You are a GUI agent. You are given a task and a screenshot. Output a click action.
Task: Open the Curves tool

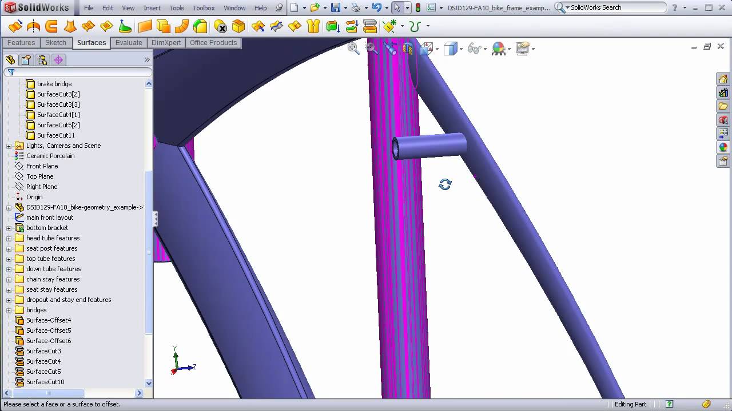tap(415, 26)
